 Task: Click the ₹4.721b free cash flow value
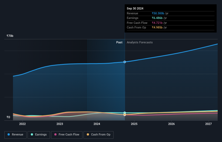click(157, 23)
